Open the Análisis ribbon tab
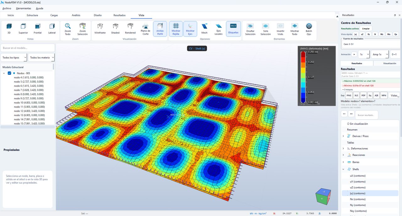The image size is (402, 216). [76, 15]
